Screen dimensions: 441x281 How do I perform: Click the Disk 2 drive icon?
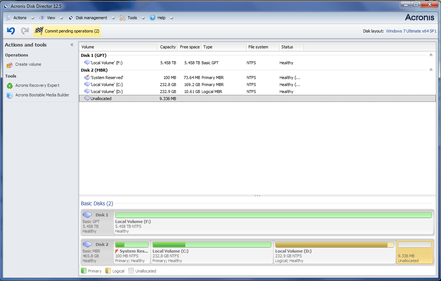(x=87, y=244)
